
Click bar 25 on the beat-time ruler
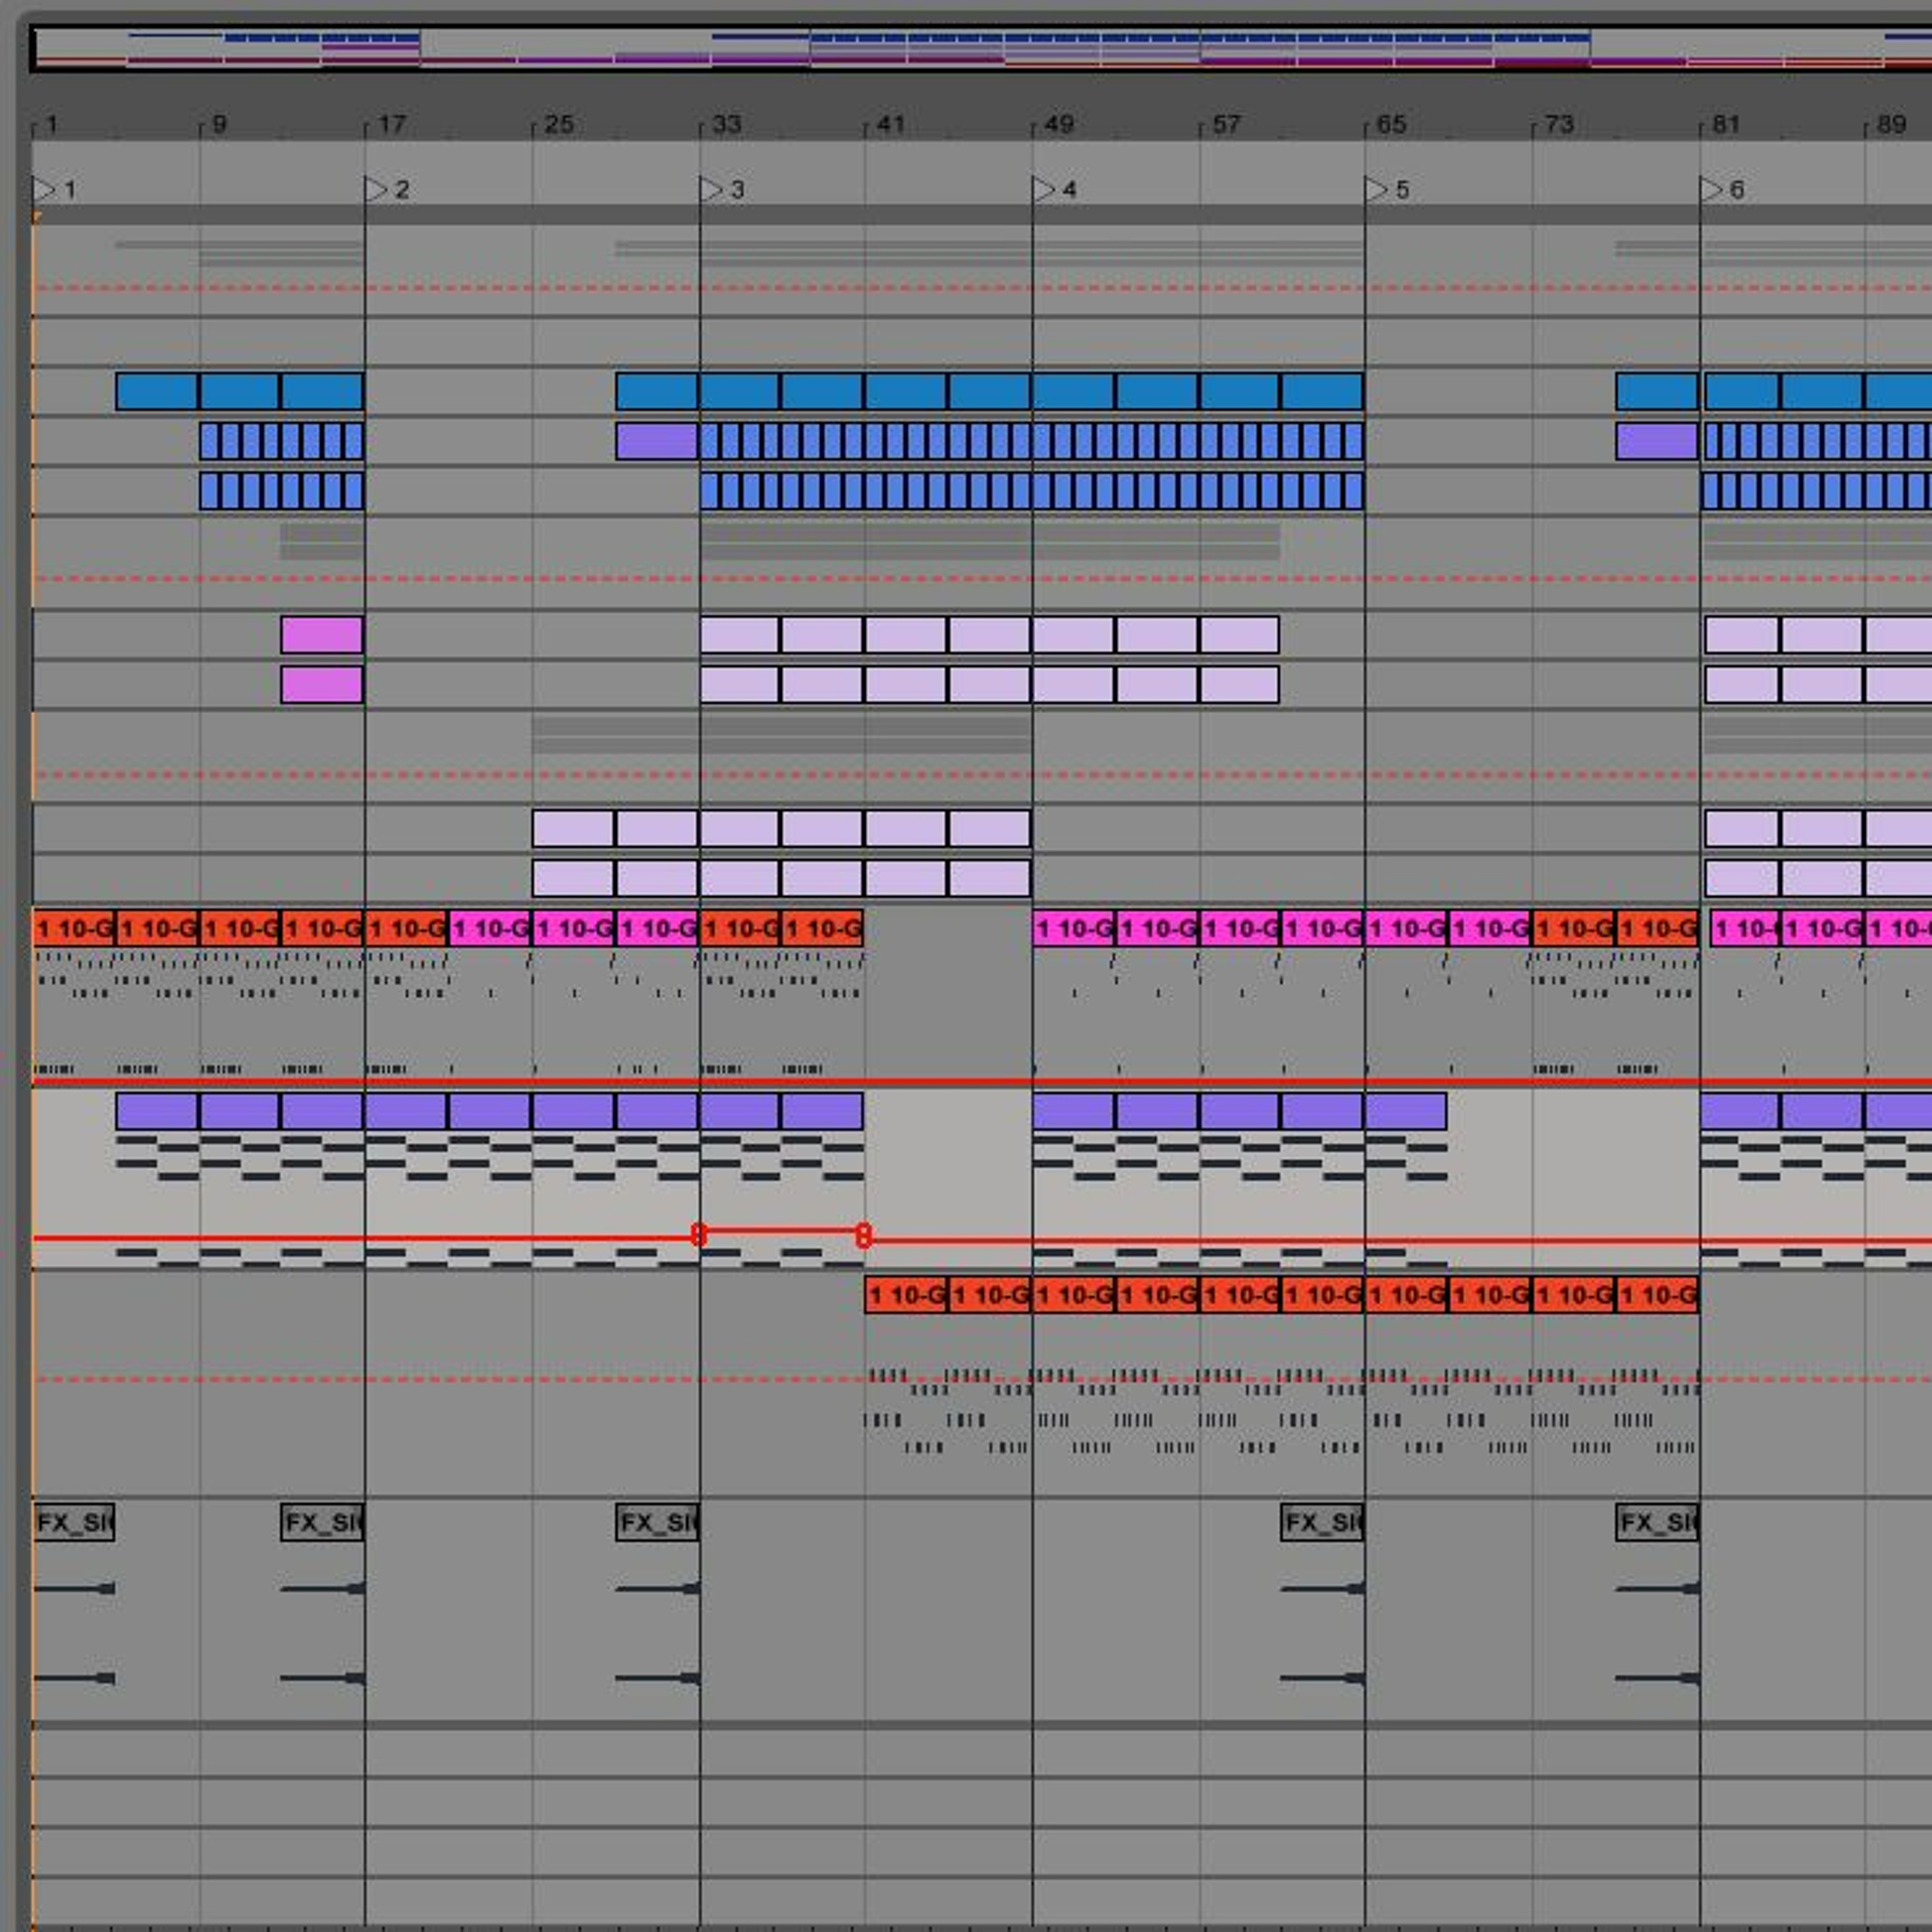pyautogui.click(x=558, y=125)
